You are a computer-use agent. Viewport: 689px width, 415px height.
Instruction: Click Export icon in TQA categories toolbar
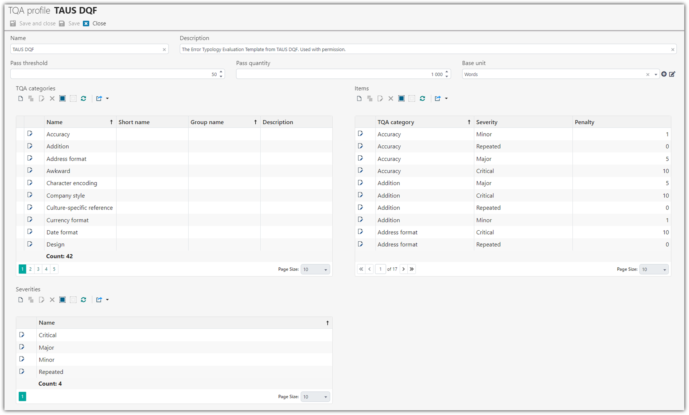pos(99,99)
